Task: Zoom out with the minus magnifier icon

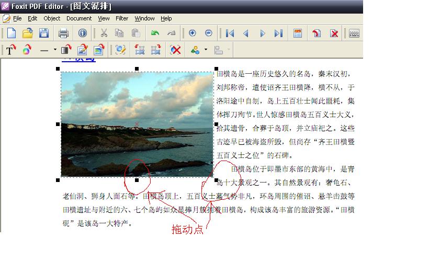Action: click(x=209, y=33)
